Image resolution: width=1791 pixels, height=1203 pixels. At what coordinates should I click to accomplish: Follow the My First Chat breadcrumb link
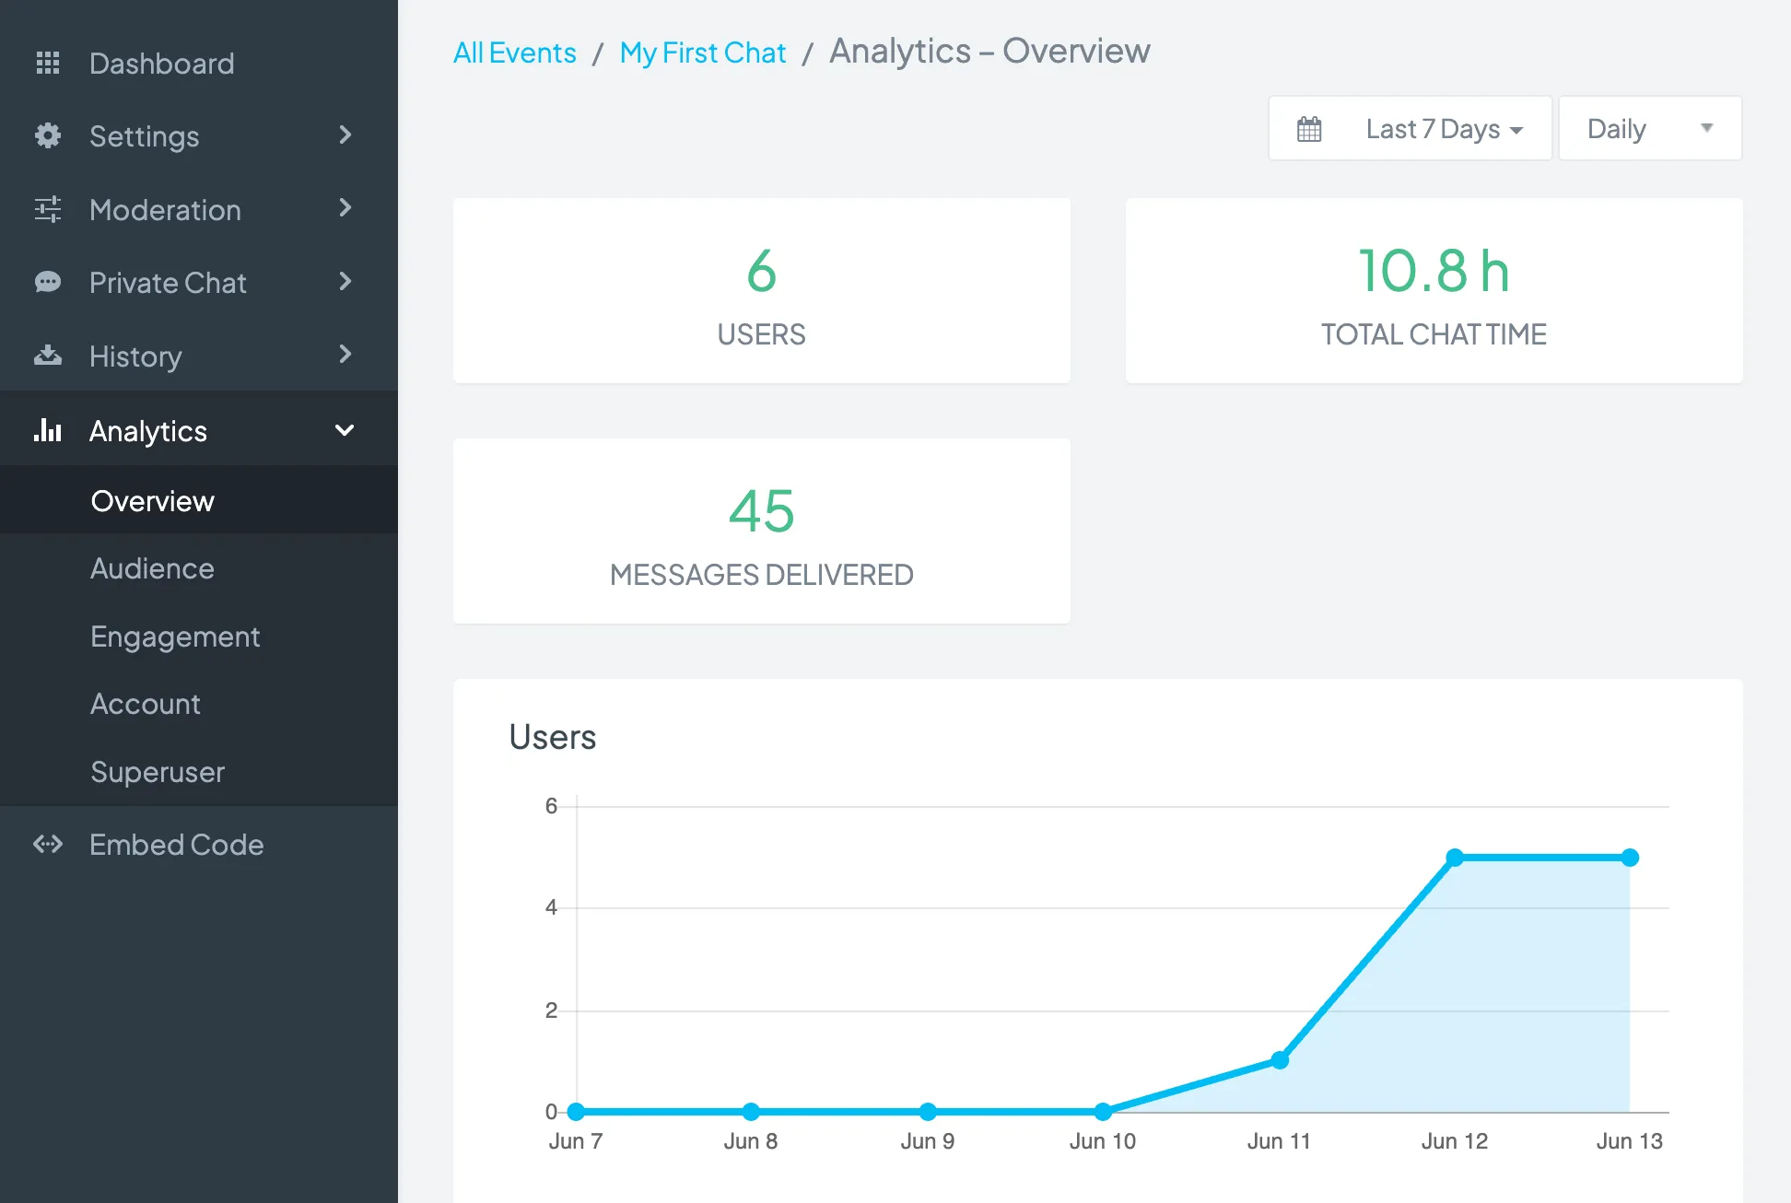coord(703,53)
